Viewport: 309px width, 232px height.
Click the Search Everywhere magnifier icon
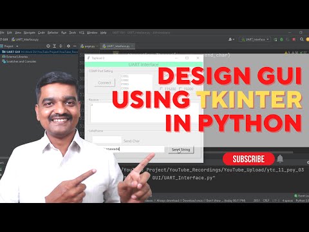[302, 39]
